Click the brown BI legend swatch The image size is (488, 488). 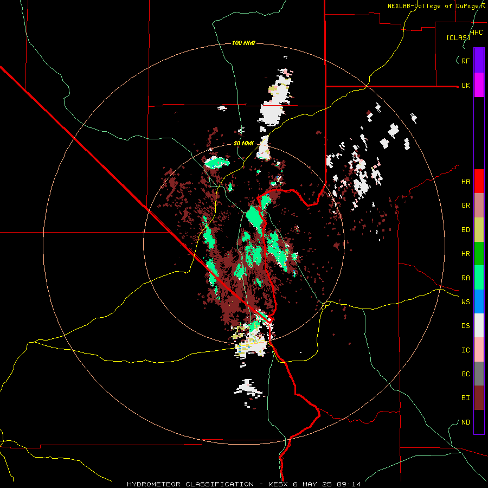click(x=479, y=398)
